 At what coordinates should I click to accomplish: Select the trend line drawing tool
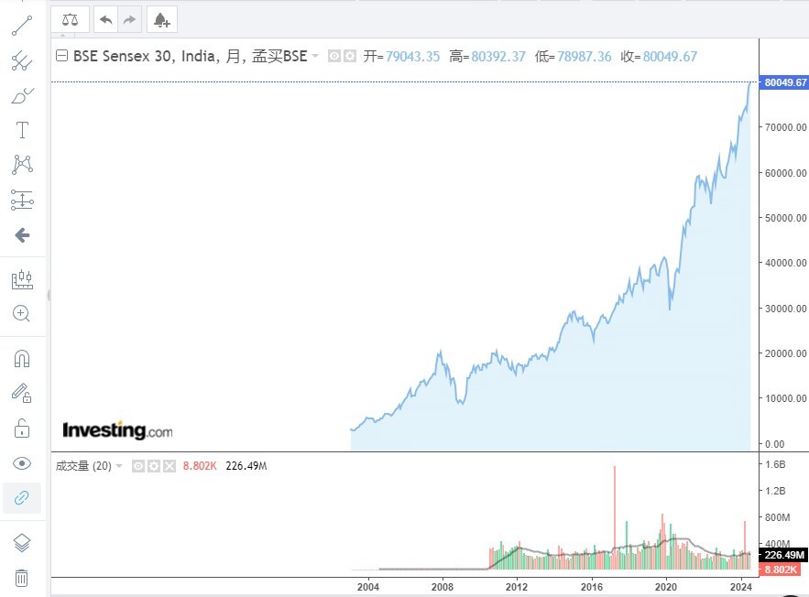click(x=22, y=26)
